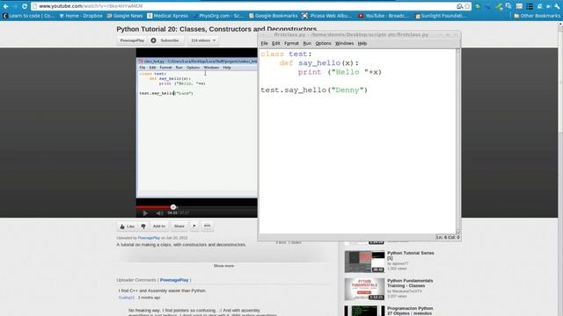
Task: Expand the 'Other Bookmarks' folder
Action: coord(537,16)
